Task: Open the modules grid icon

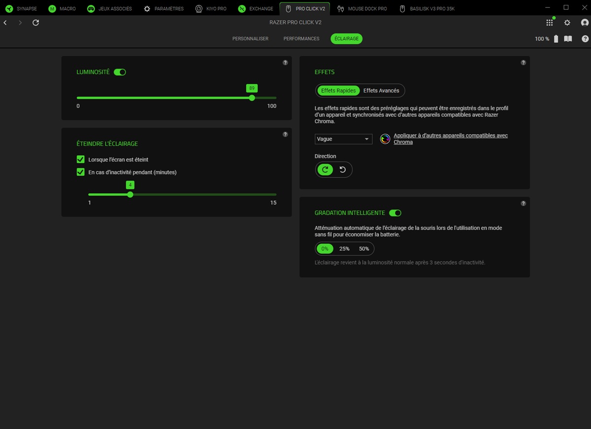Action: tap(550, 23)
